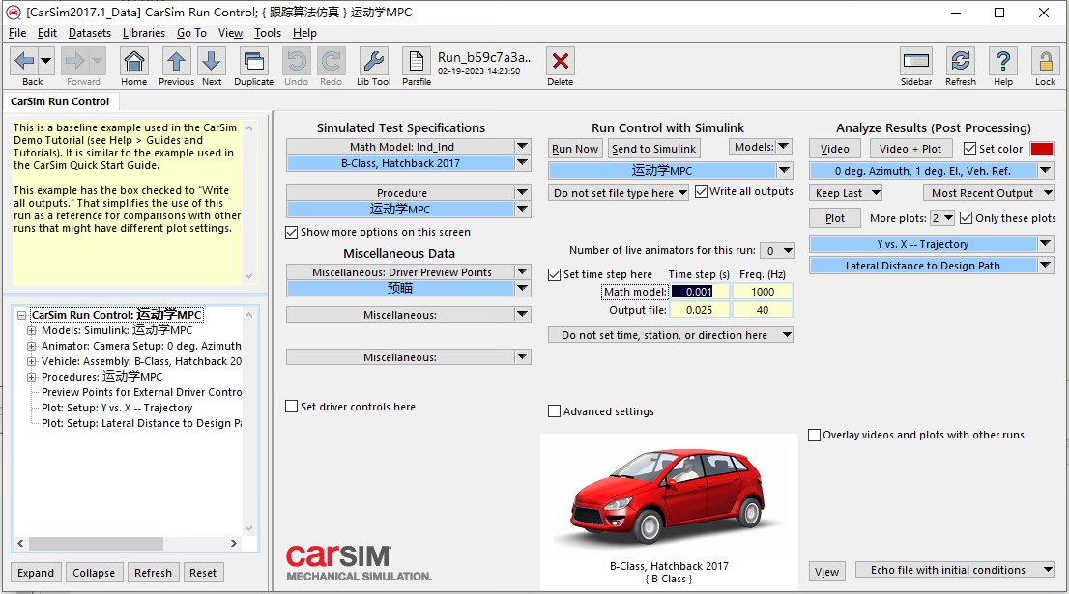Click the Undo toolbar icon

[x=296, y=61]
